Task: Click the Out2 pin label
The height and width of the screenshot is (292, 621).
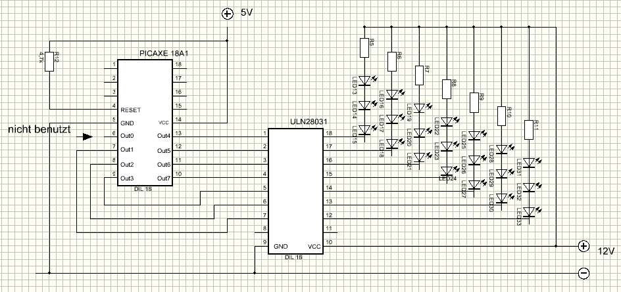Action: (127, 165)
